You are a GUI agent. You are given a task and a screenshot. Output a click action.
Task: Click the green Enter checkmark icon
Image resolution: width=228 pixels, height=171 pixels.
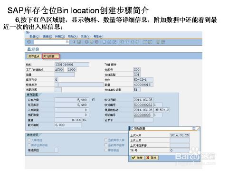pyautogui.click(x=29, y=42)
